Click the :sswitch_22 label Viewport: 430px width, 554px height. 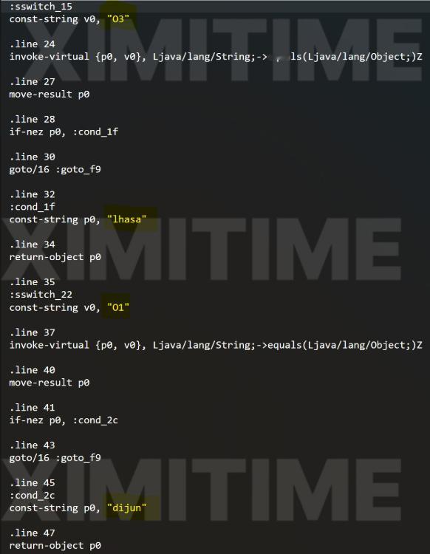(41, 294)
